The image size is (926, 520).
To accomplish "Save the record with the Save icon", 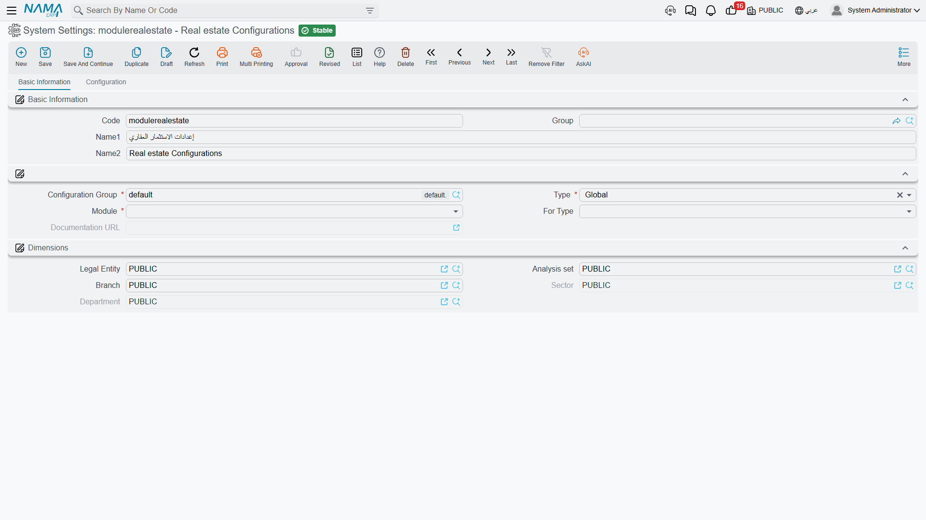I will [x=45, y=57].
